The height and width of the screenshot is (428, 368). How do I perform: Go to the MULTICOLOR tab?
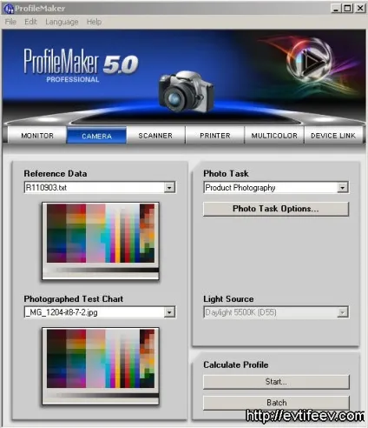[274, 135]
